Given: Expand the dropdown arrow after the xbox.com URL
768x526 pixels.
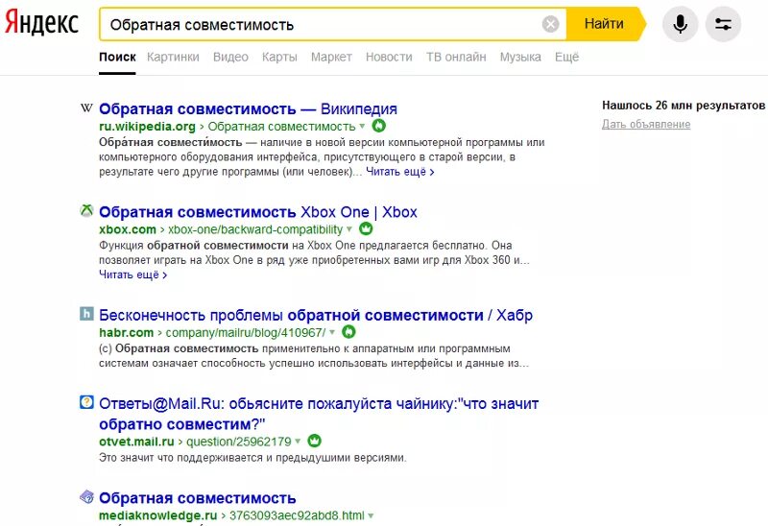Looking at the screenshot, I should click(349, 229).
